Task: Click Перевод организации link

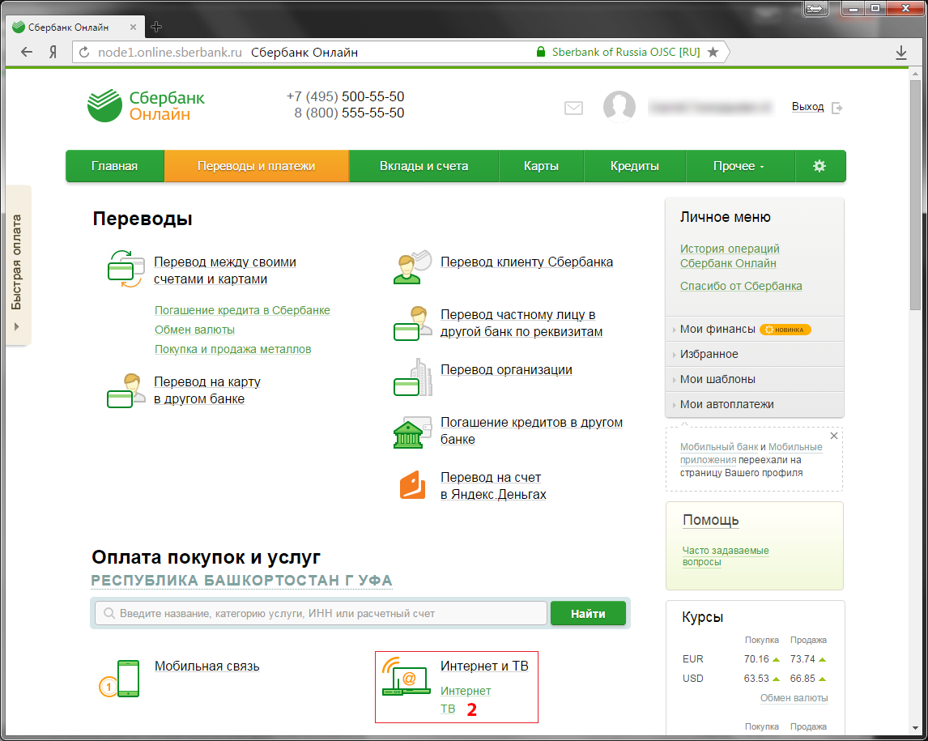Action: click(506, 369)
